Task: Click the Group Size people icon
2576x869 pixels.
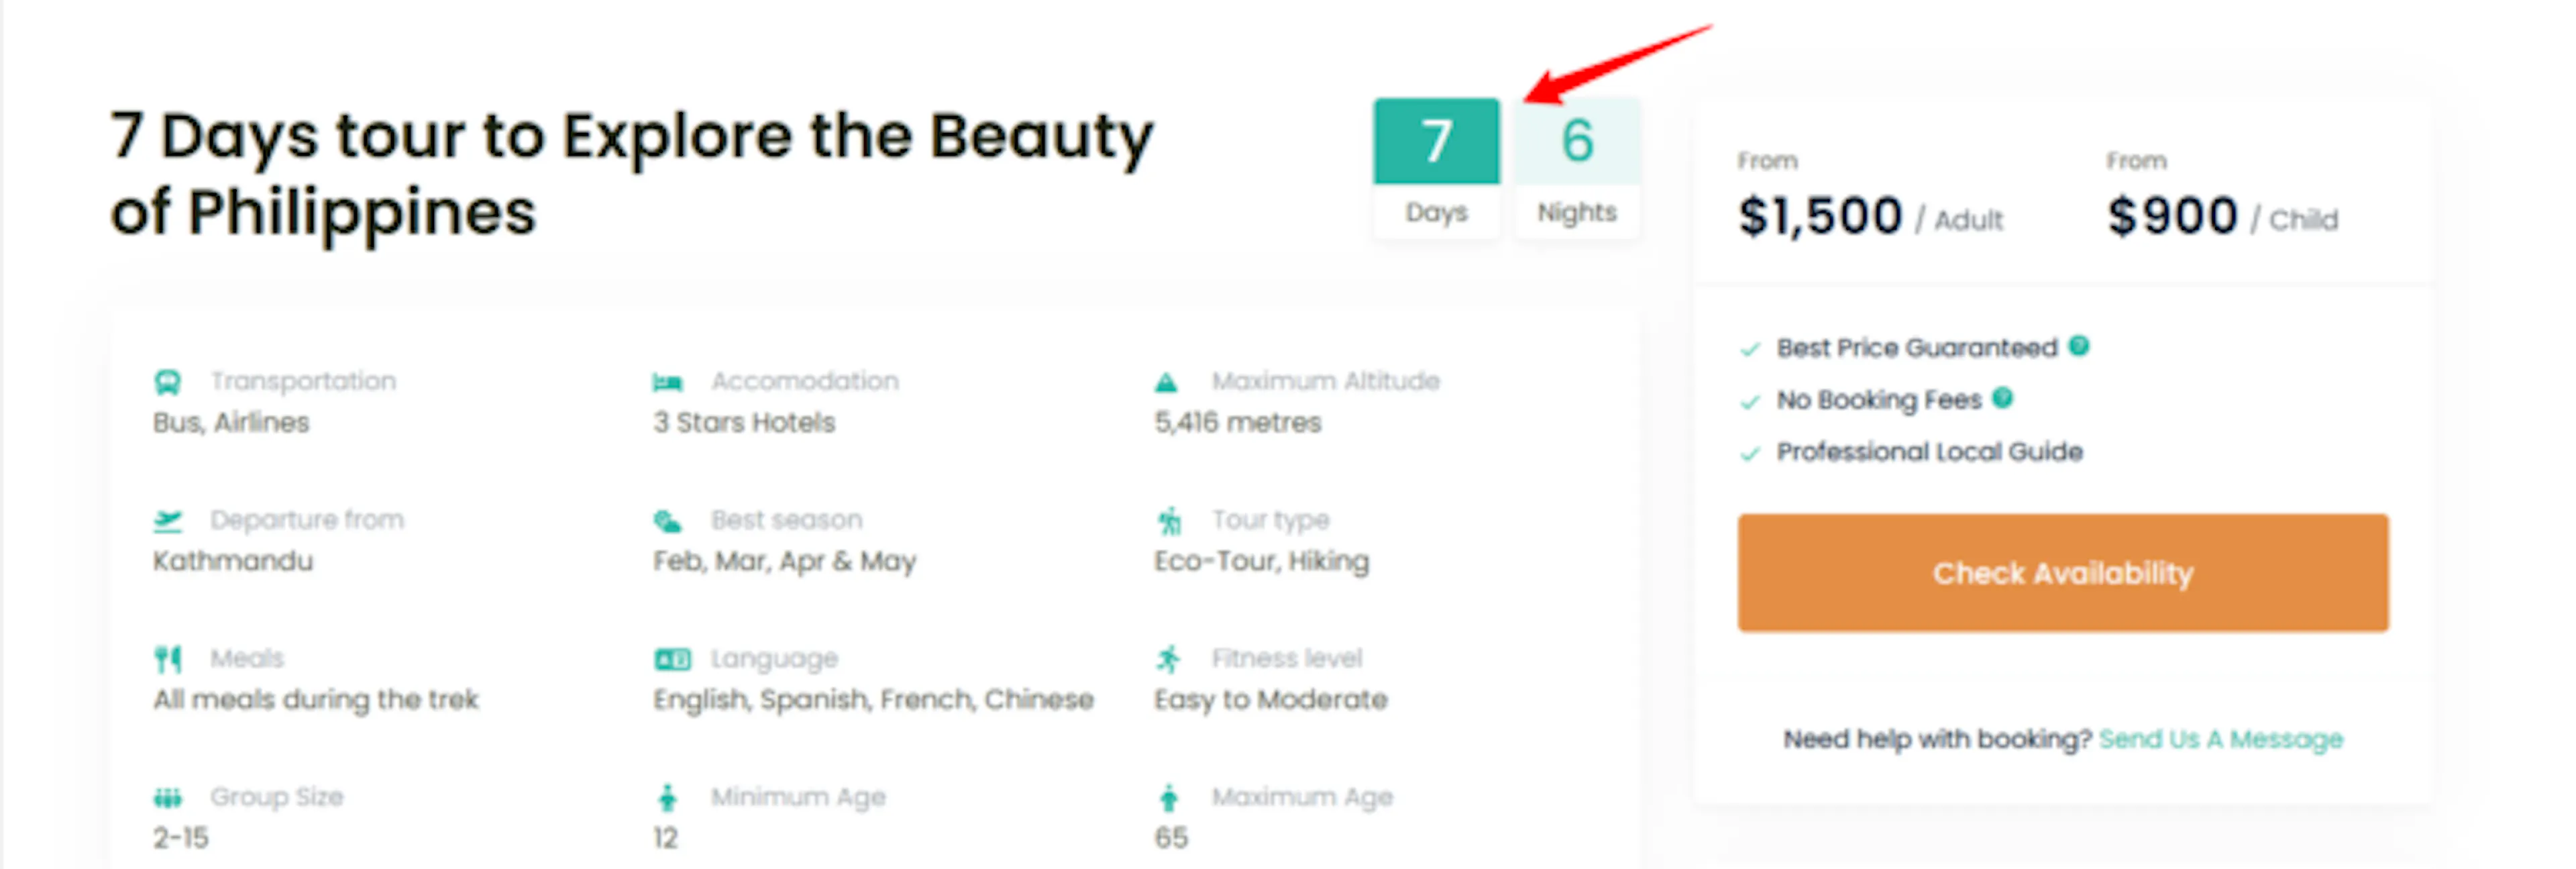Action: (x=167, y=797)
